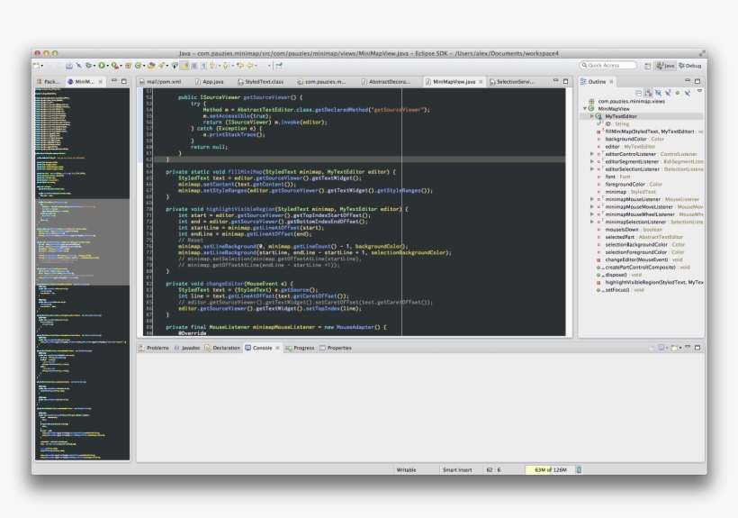Maximize the Console panel

pos(697,347)
